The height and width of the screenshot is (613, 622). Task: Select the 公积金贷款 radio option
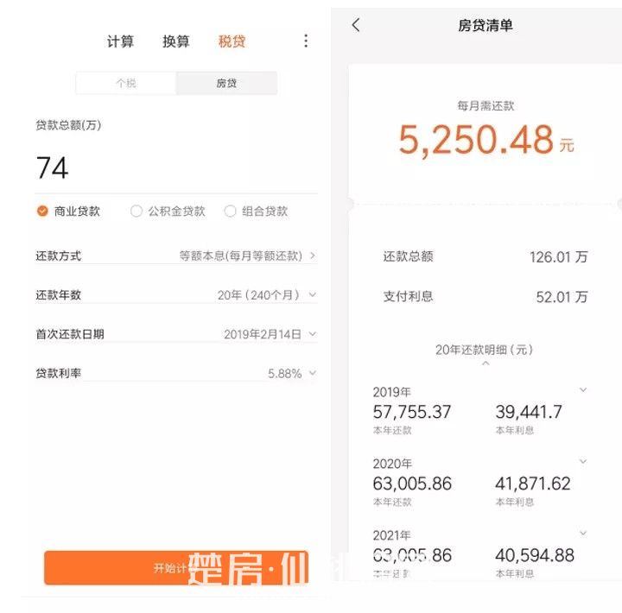pos(136,211)
